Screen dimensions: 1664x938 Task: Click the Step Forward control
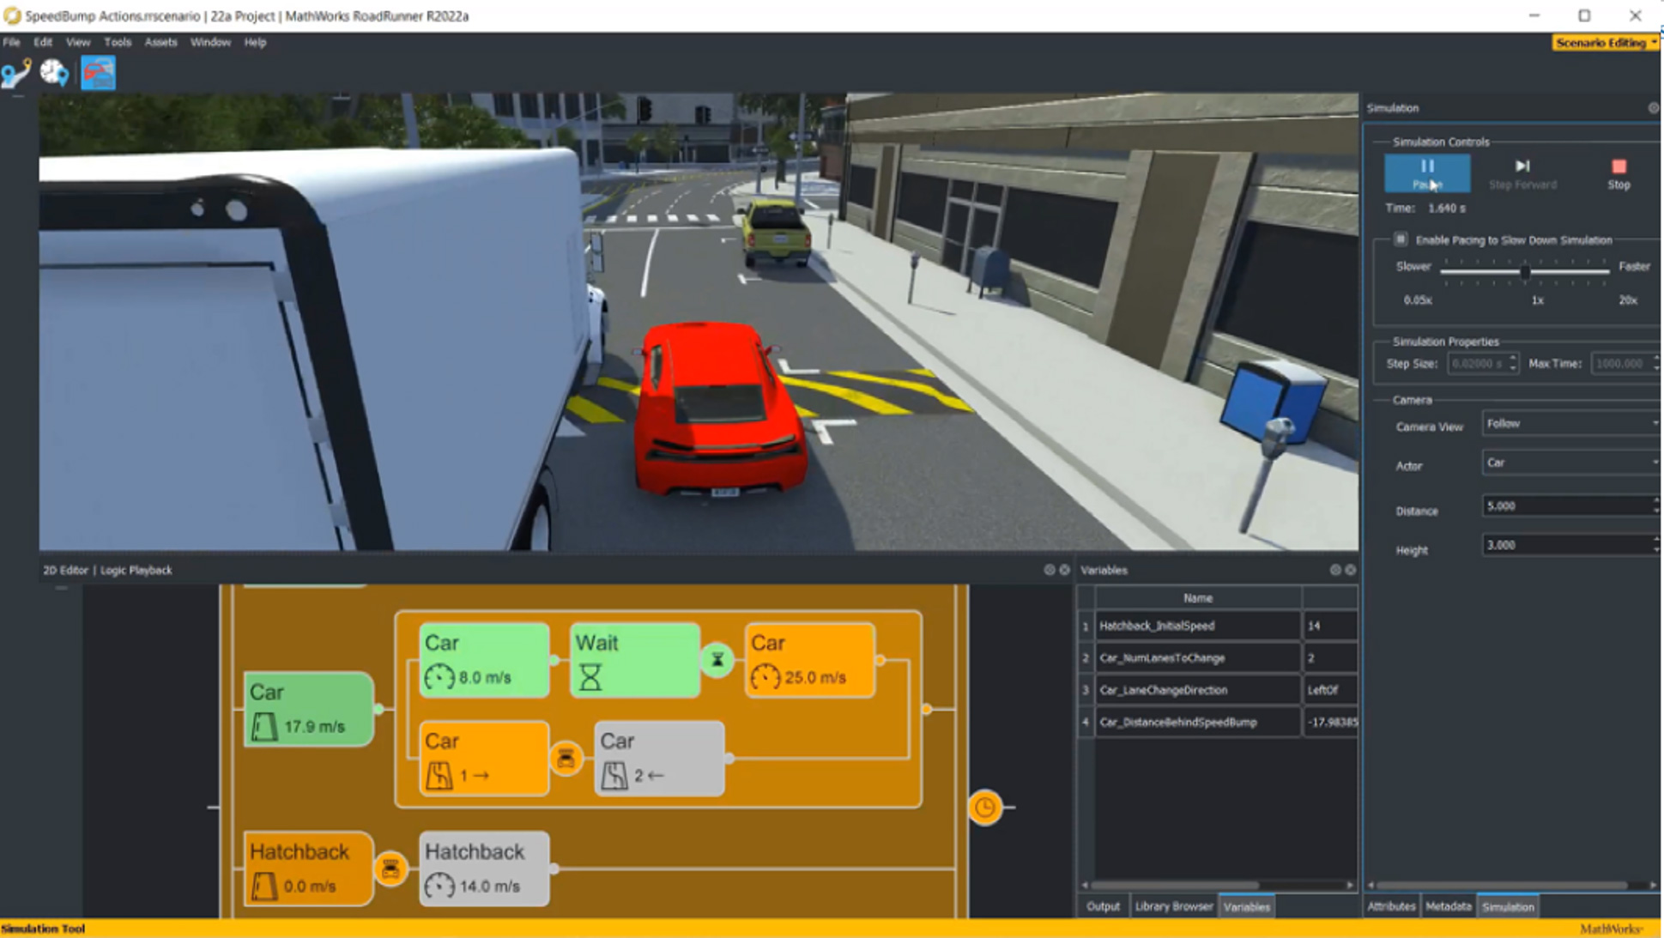pyautogui.click(x=1522, y=172)
